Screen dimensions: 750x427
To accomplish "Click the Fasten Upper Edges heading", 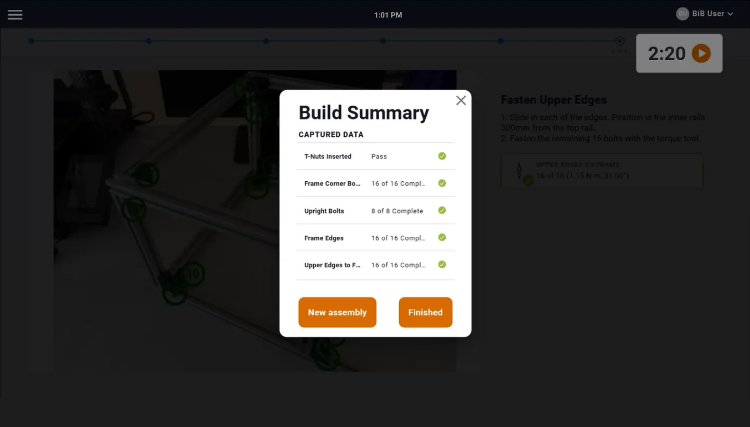I will click(553, 100).
